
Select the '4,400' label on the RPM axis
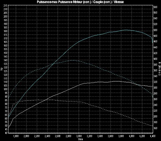[152, 136]
